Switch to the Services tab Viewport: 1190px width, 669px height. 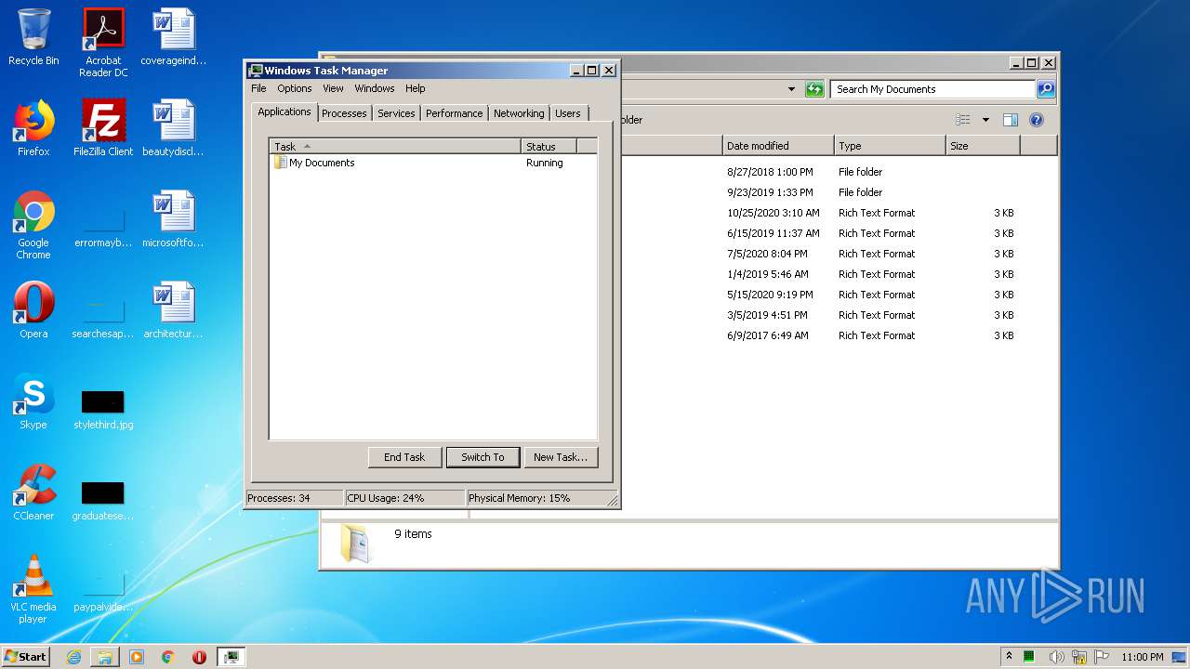click(x=396, y=113)
